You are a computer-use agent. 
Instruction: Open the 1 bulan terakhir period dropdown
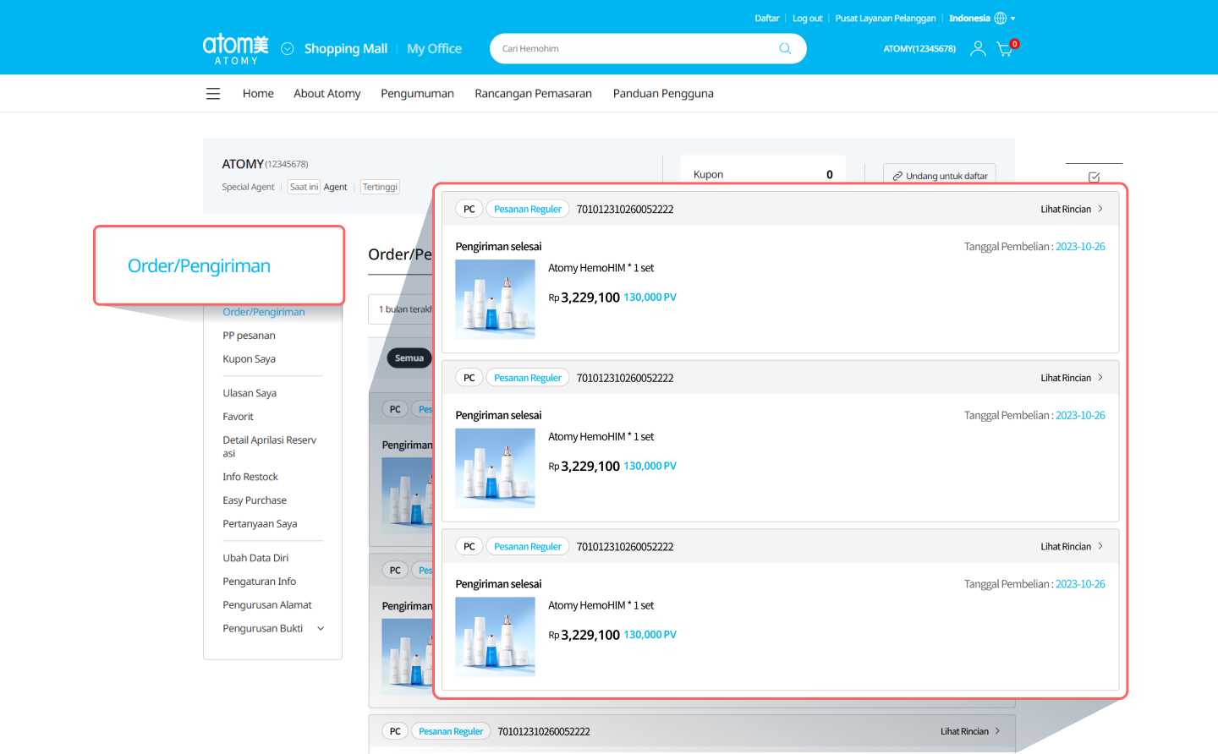point(403,309)
